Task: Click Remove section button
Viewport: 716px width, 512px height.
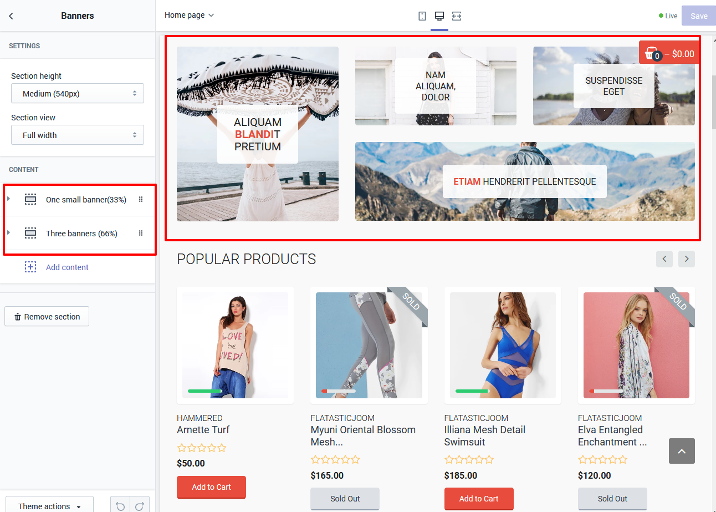Action: coord(47,317)
